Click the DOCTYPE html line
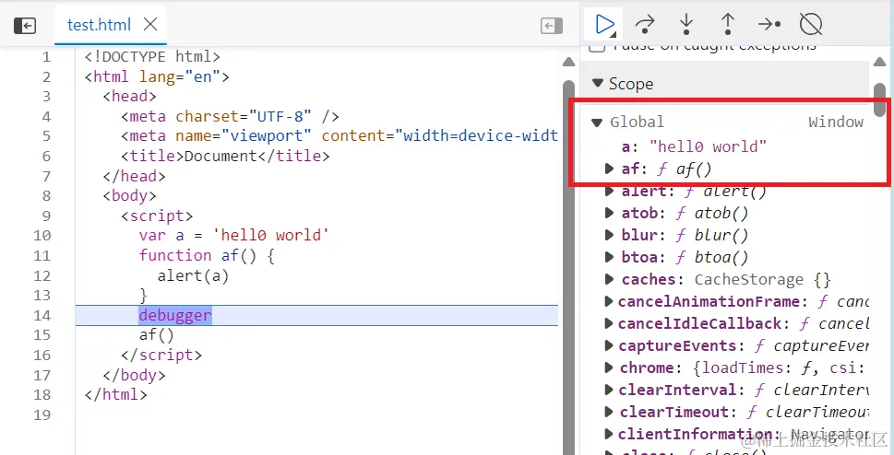Viewport: 894px width, 455px height. 152,57
